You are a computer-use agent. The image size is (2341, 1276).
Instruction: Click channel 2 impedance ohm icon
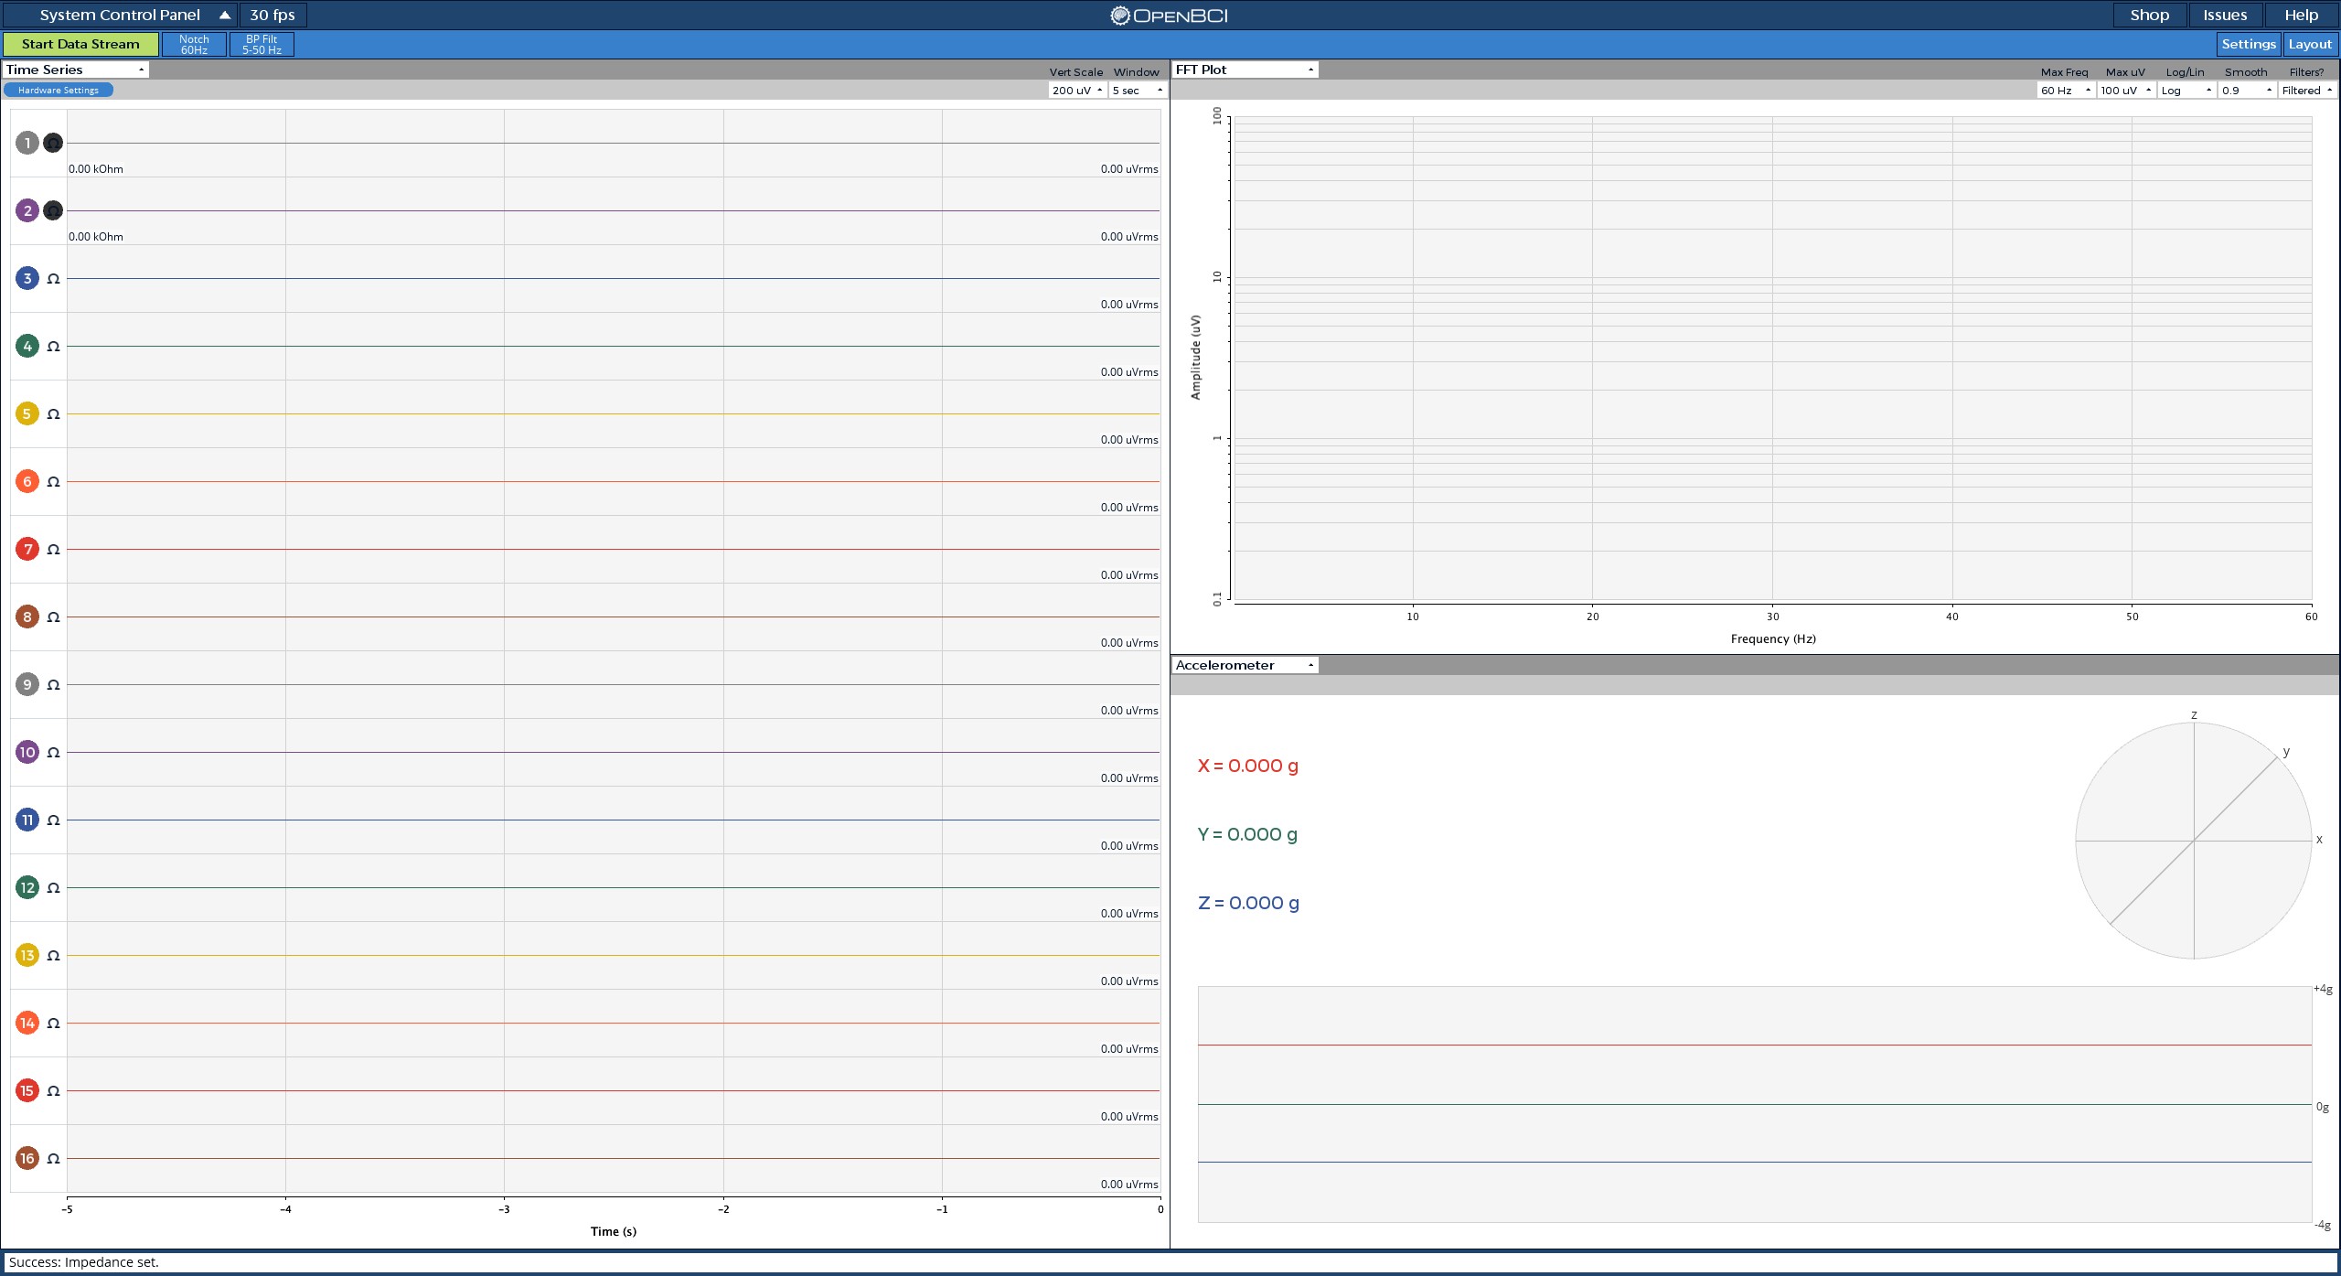[x=53, y=210]
